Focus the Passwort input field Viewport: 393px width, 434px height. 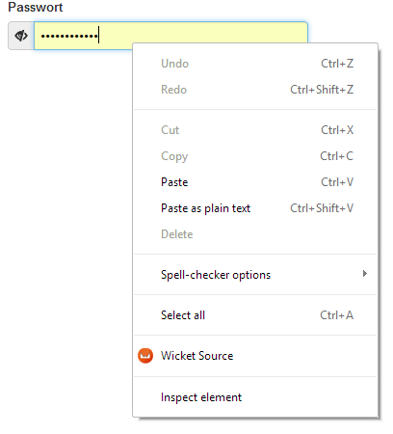(170, 36)
